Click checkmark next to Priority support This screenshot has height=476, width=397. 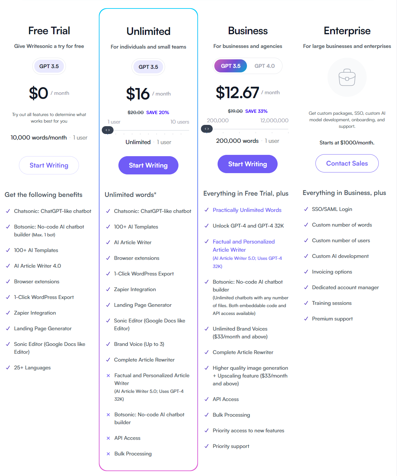point(206,446)
